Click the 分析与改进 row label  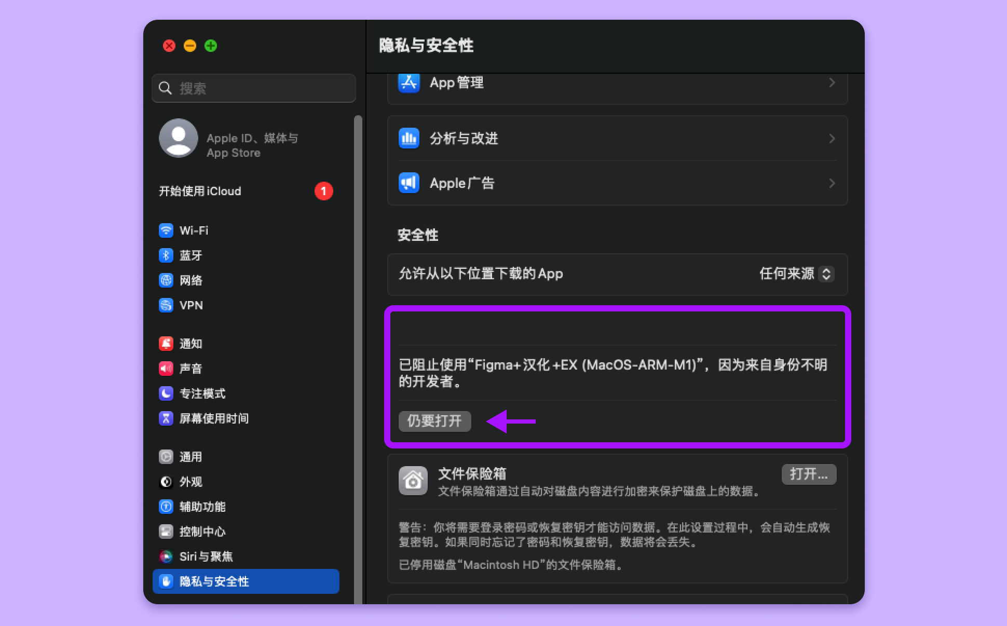click(464, 138)
